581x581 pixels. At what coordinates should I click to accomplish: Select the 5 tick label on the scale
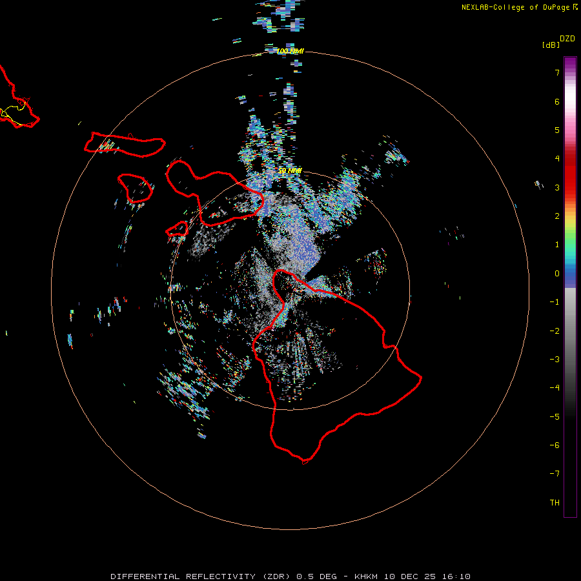pyautogui.click(x=557, y=130)
